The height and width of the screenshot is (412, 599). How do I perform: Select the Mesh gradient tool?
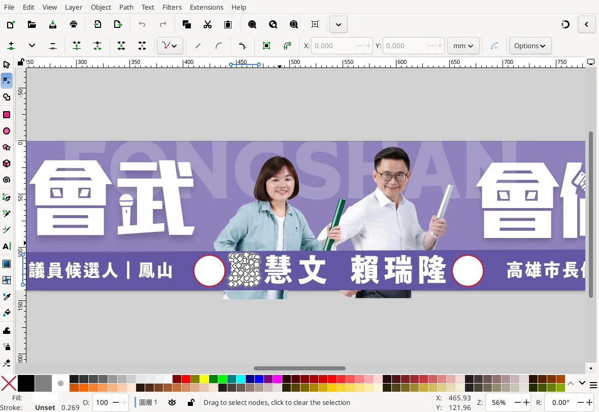pyautogui.click(x=7, y=280)
